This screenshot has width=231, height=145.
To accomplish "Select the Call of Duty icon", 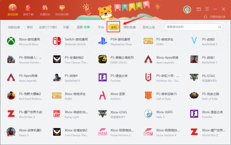I will coord(148,95).
